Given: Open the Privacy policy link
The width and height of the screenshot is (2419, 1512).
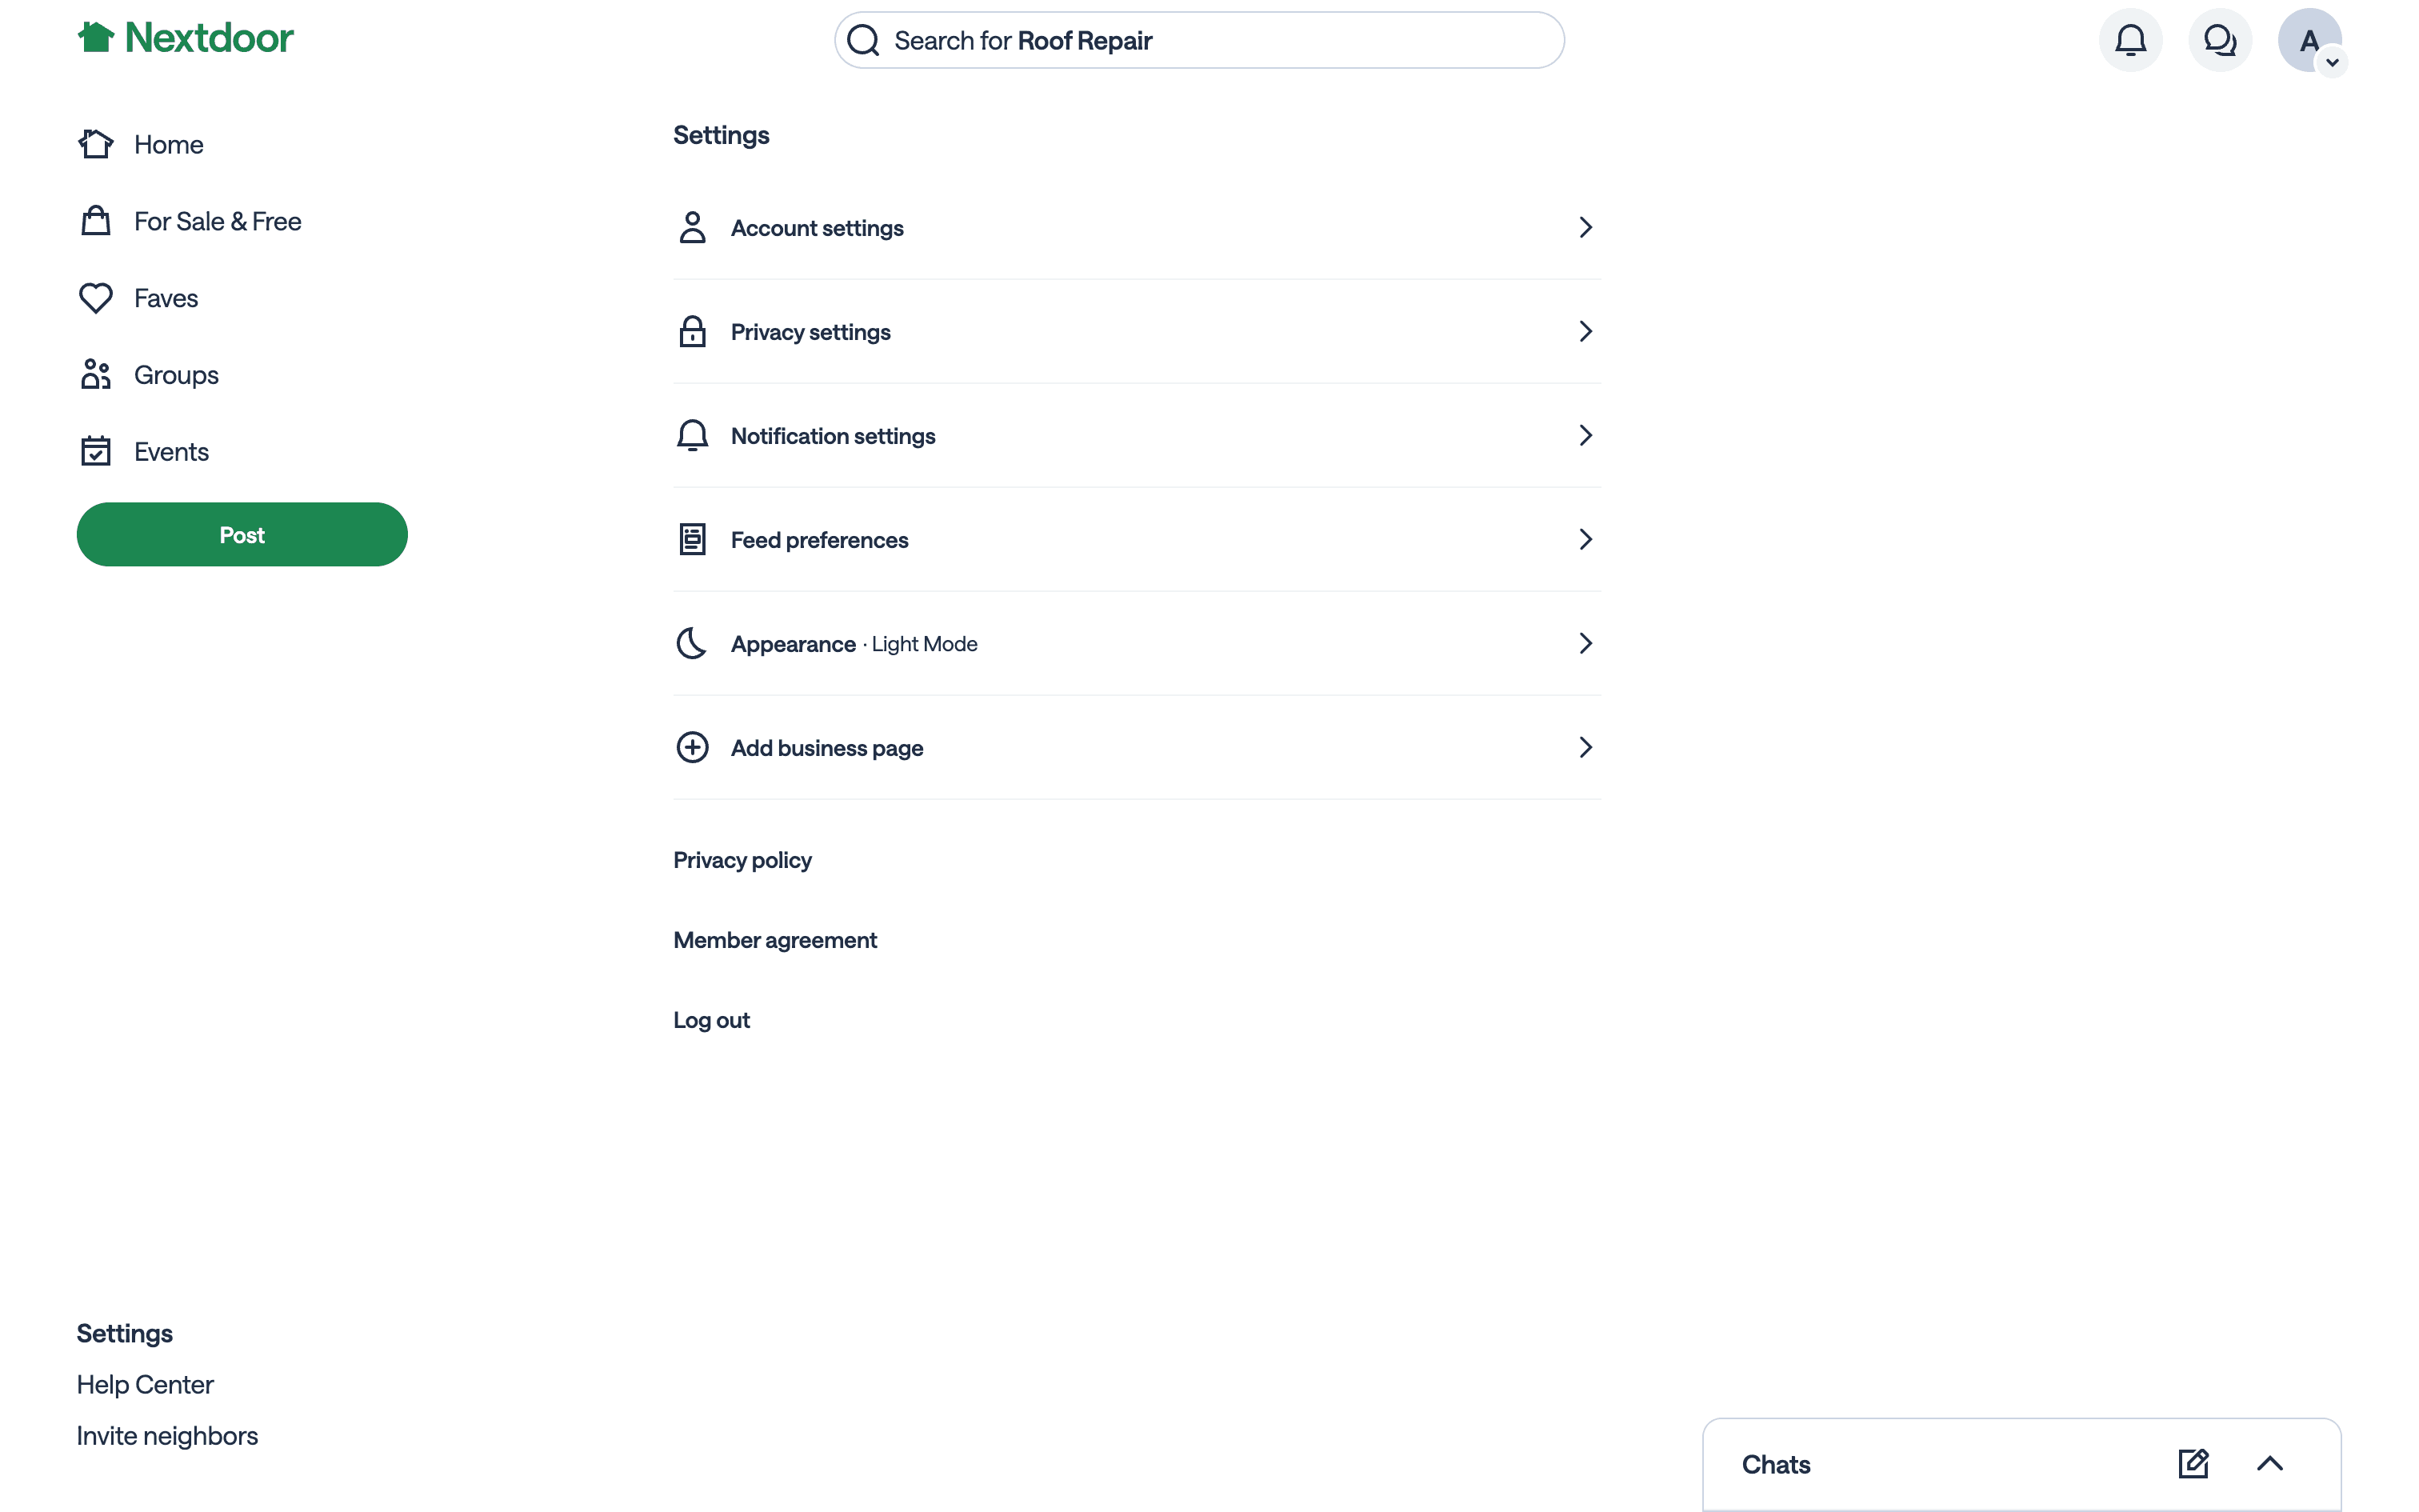Looking at the screenshot, I should [x=742, y=860].
